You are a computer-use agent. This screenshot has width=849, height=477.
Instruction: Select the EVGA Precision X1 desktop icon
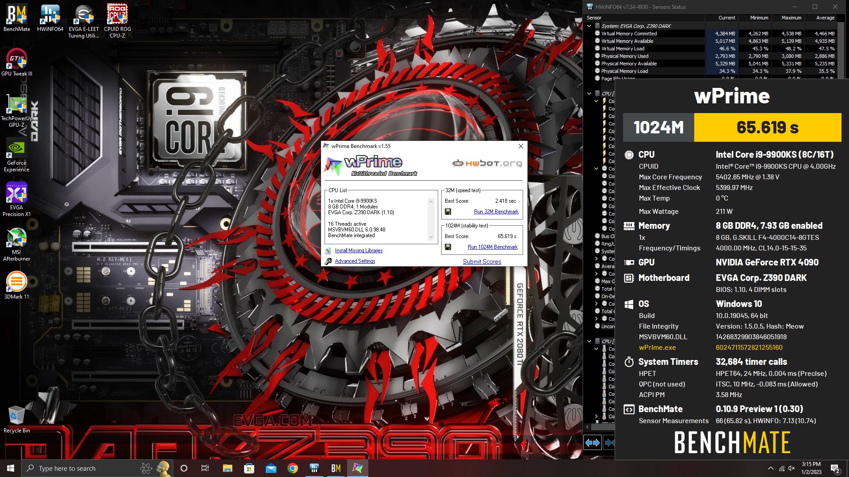[x=17, y=200]
